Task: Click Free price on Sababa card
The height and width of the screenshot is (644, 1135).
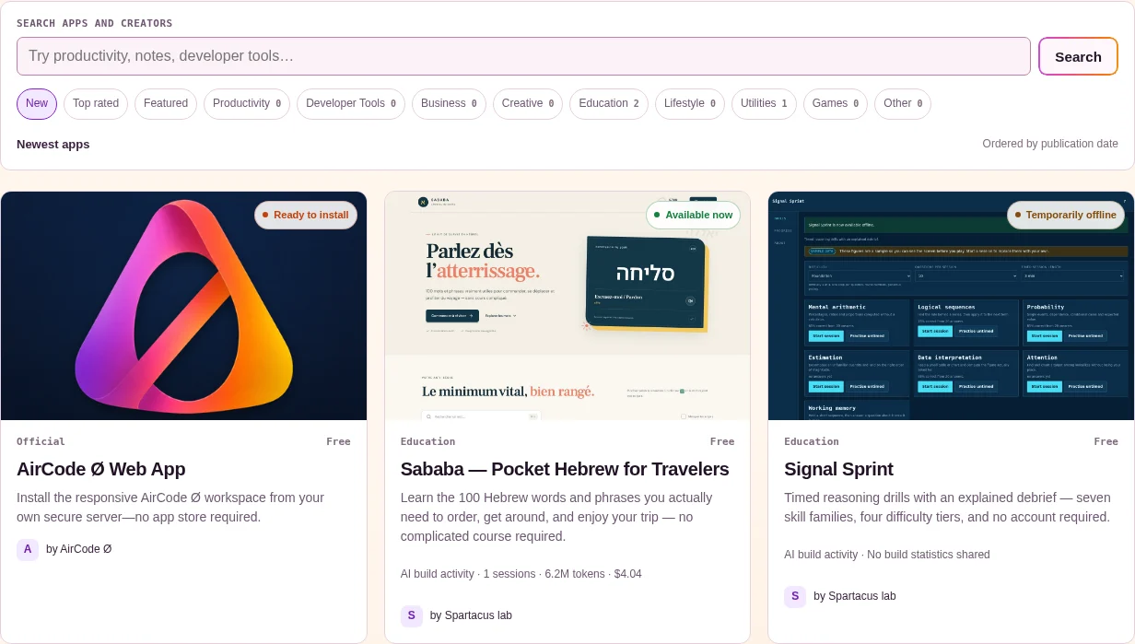Action: point(722,441)
